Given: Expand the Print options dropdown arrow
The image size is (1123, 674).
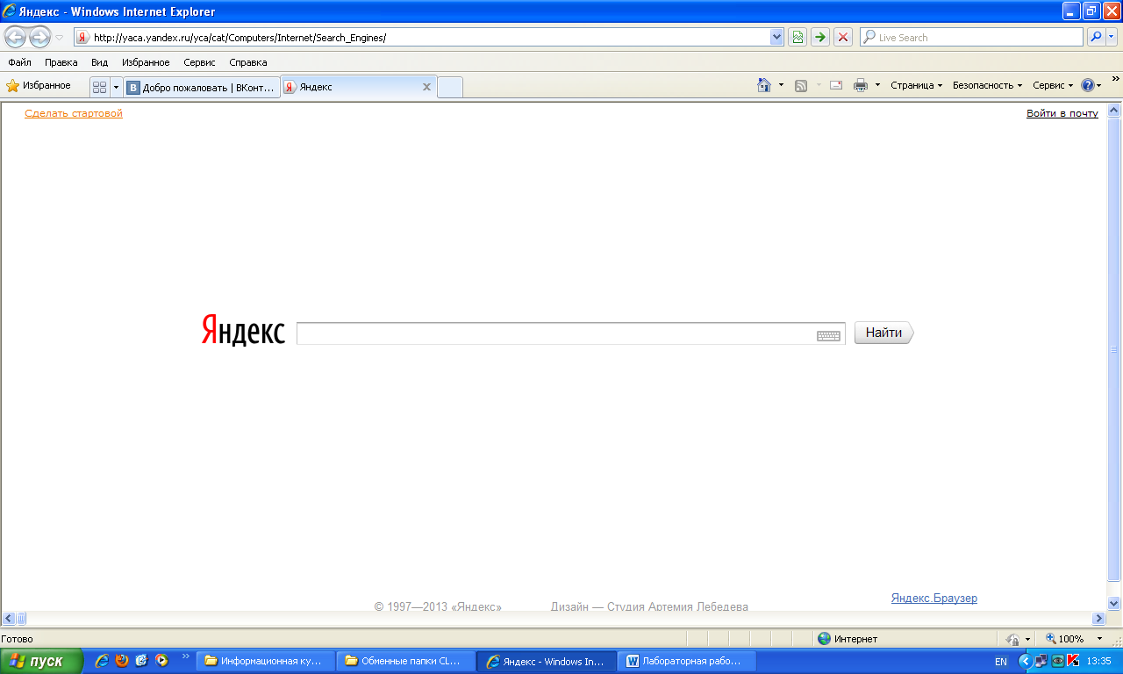Looking at the screenshot, I should pos(877,85).
